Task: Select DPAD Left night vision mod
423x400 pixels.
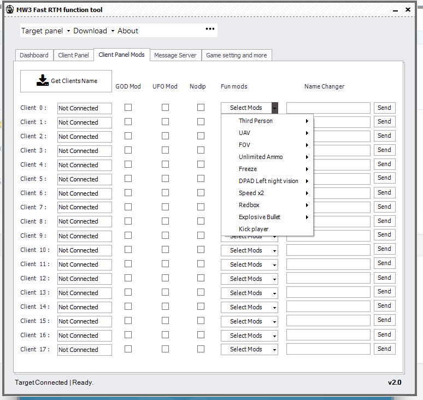Action: click(x=267, y=181)
